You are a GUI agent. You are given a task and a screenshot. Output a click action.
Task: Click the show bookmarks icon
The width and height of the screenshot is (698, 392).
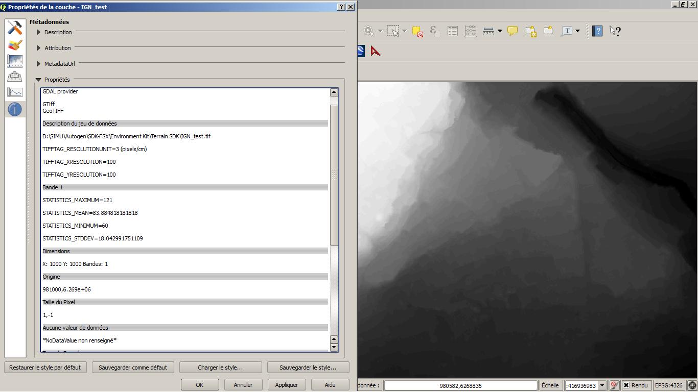pyautogui.click(x=548, y=31)
